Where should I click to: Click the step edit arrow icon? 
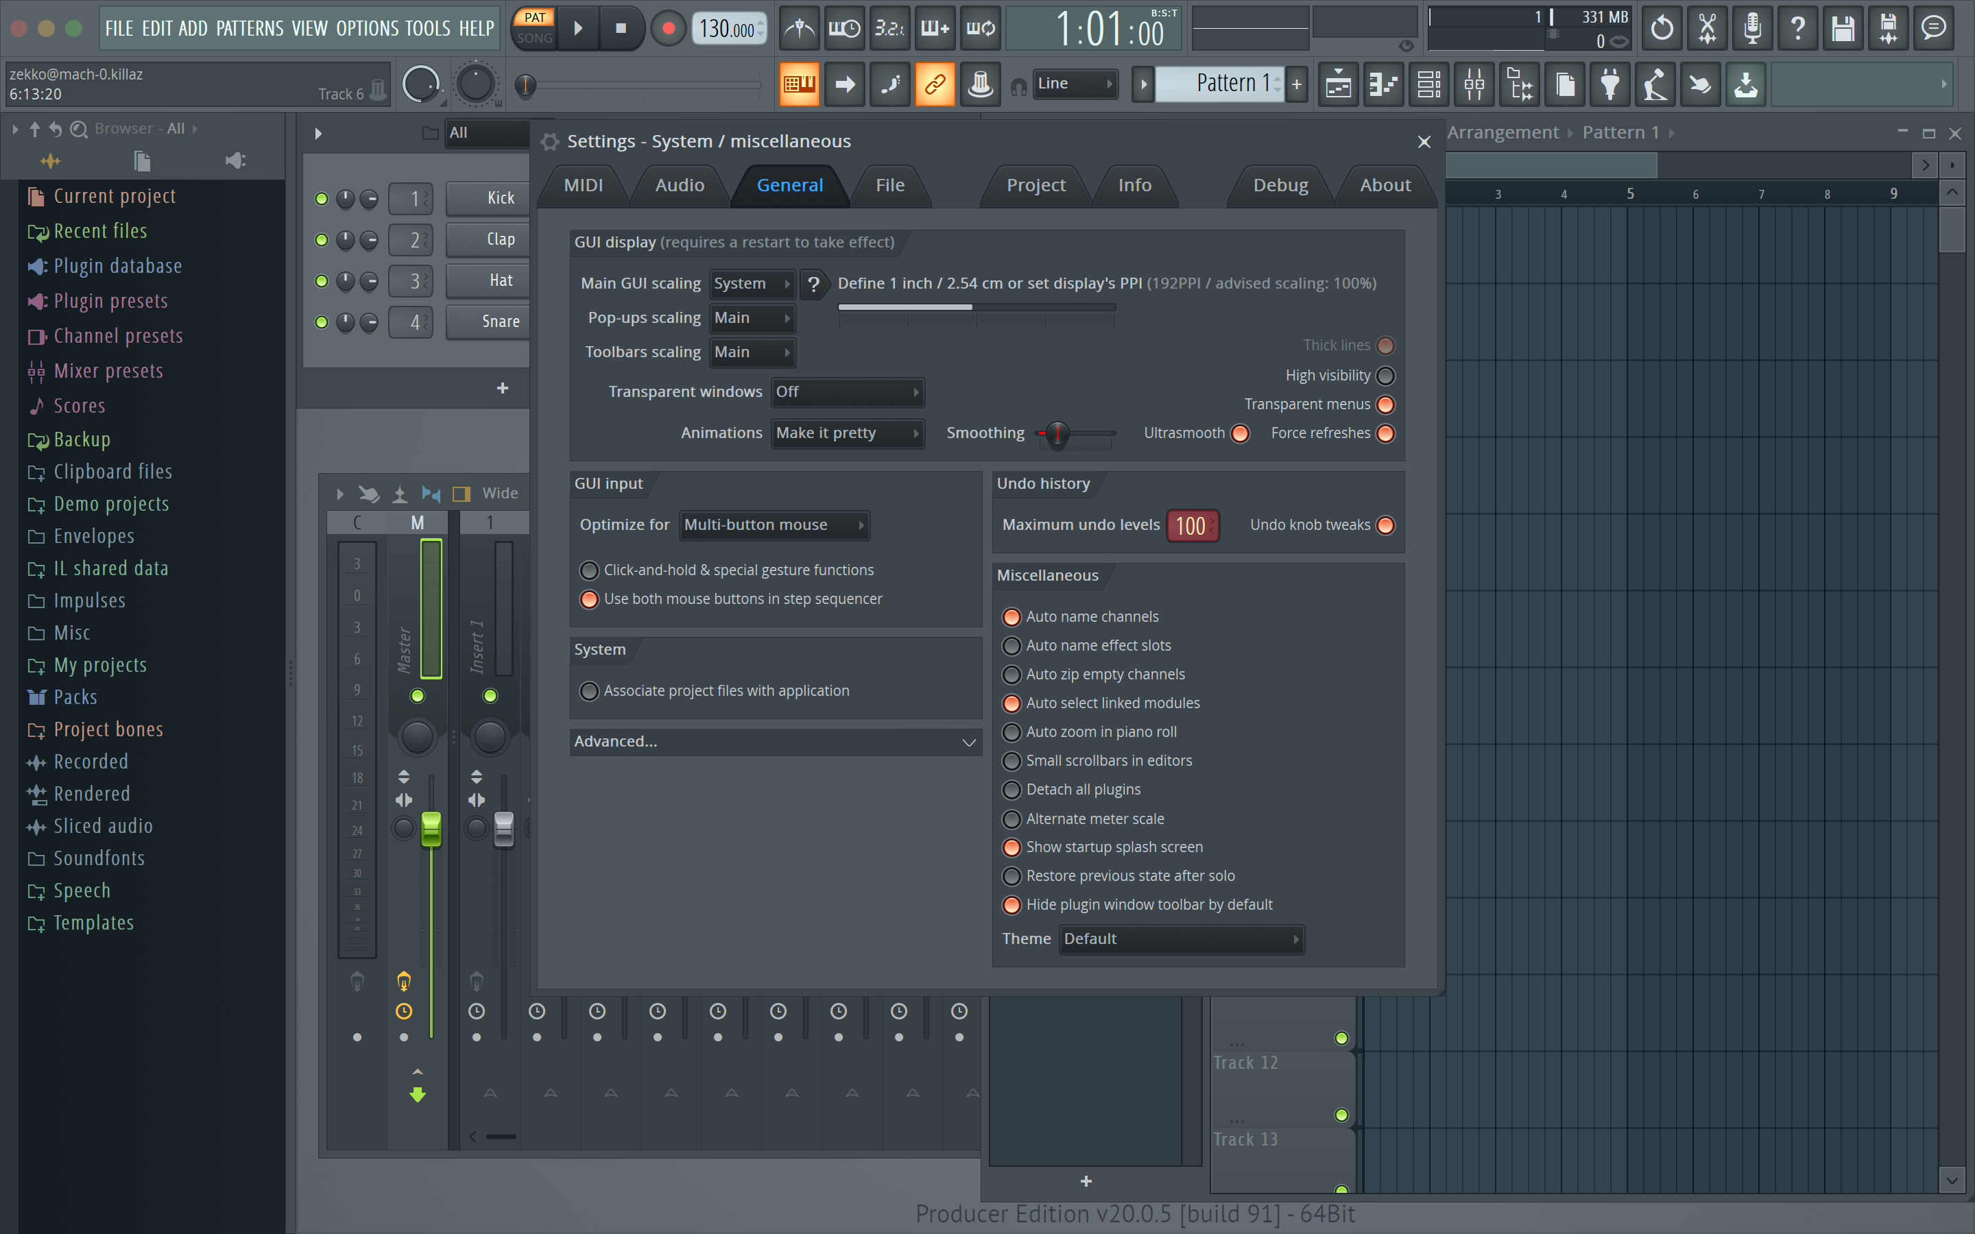click(x=845, y=84)
